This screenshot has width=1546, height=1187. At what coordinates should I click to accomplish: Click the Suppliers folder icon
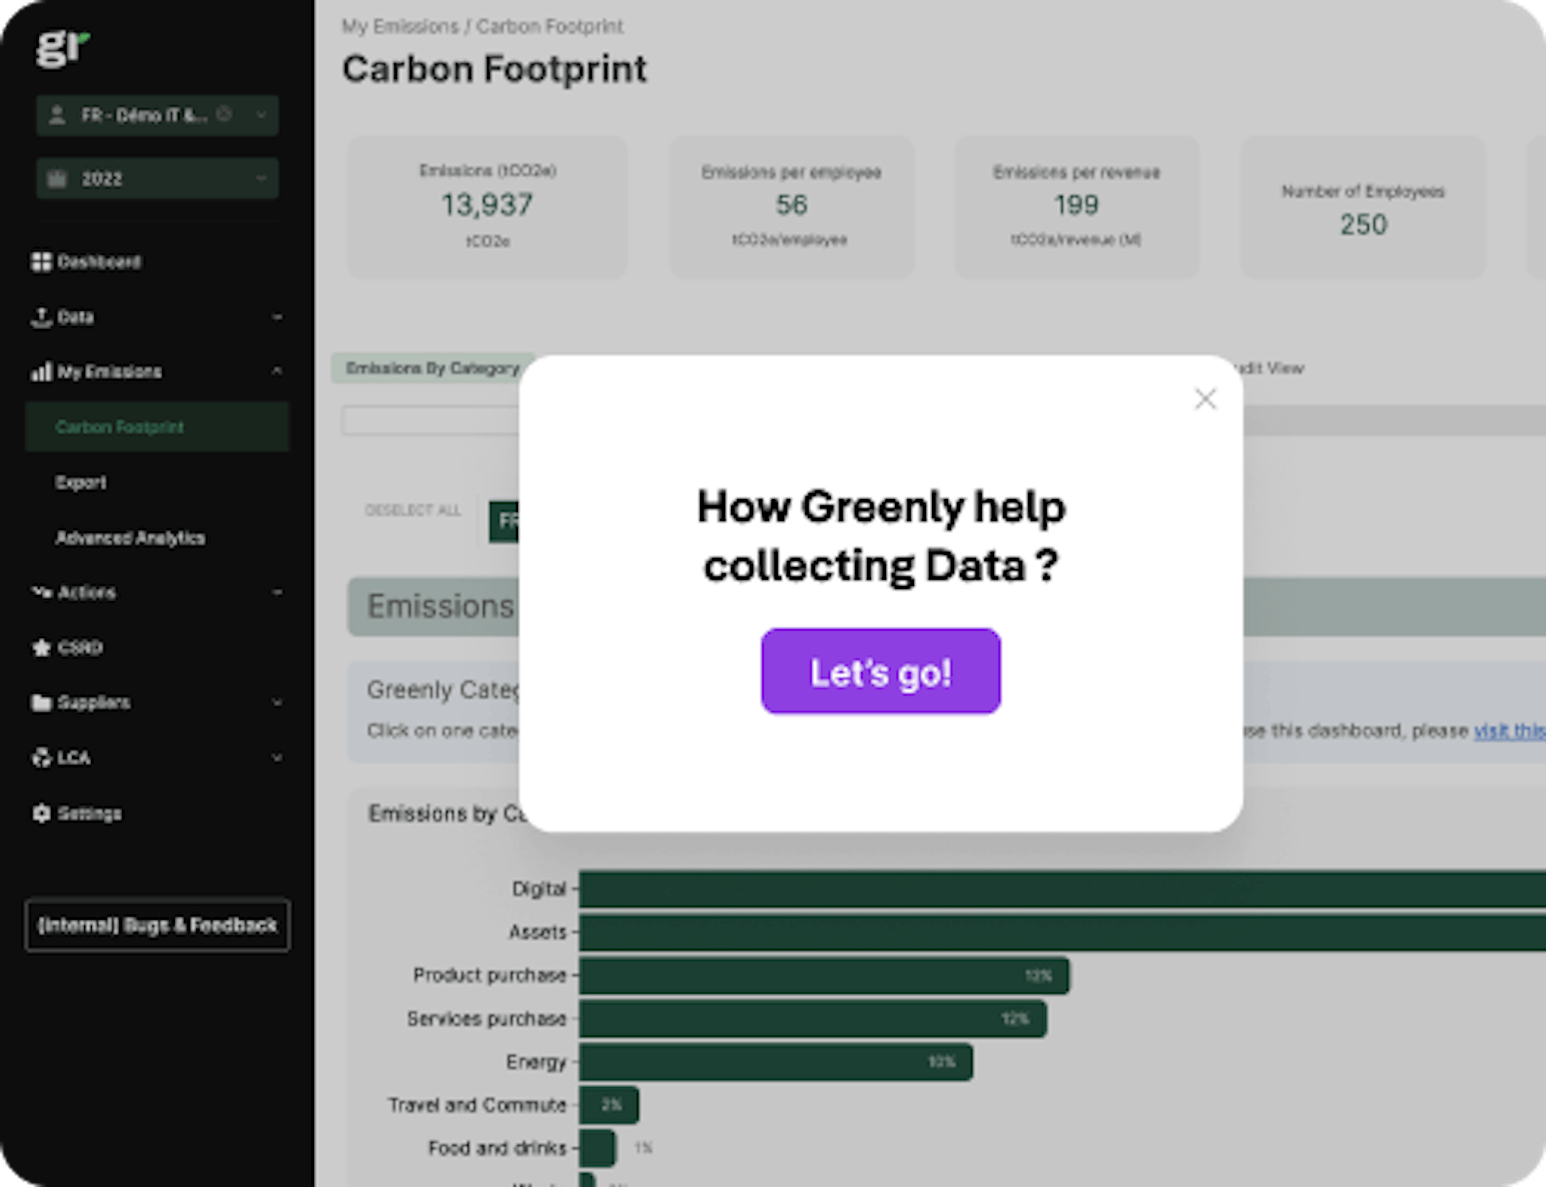(x=42, y=702)
